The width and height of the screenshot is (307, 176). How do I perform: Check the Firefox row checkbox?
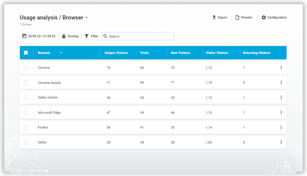(26, 127)
